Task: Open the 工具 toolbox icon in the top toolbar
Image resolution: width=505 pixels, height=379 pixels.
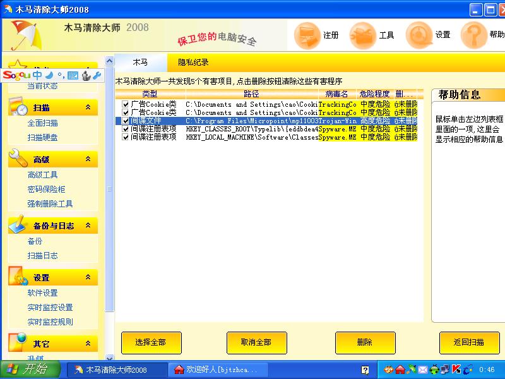Action: click(x=362, y=35)
